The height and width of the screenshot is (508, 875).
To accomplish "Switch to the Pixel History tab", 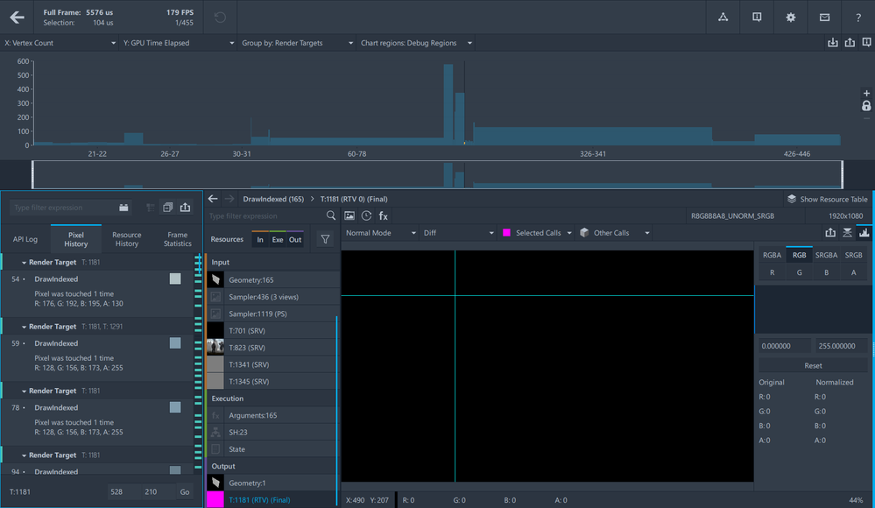I will (76, 239).
